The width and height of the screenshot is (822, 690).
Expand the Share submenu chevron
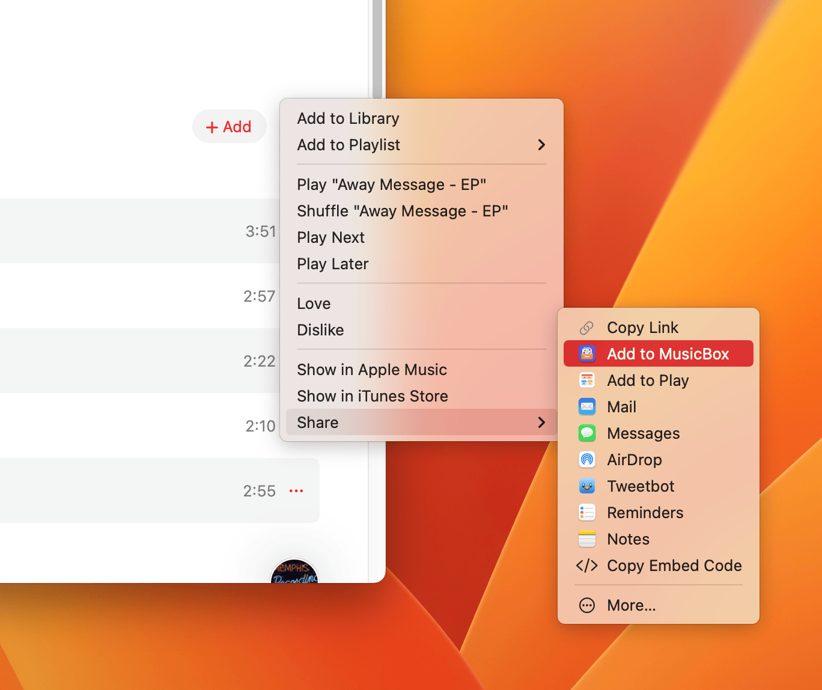coord(541,423)
